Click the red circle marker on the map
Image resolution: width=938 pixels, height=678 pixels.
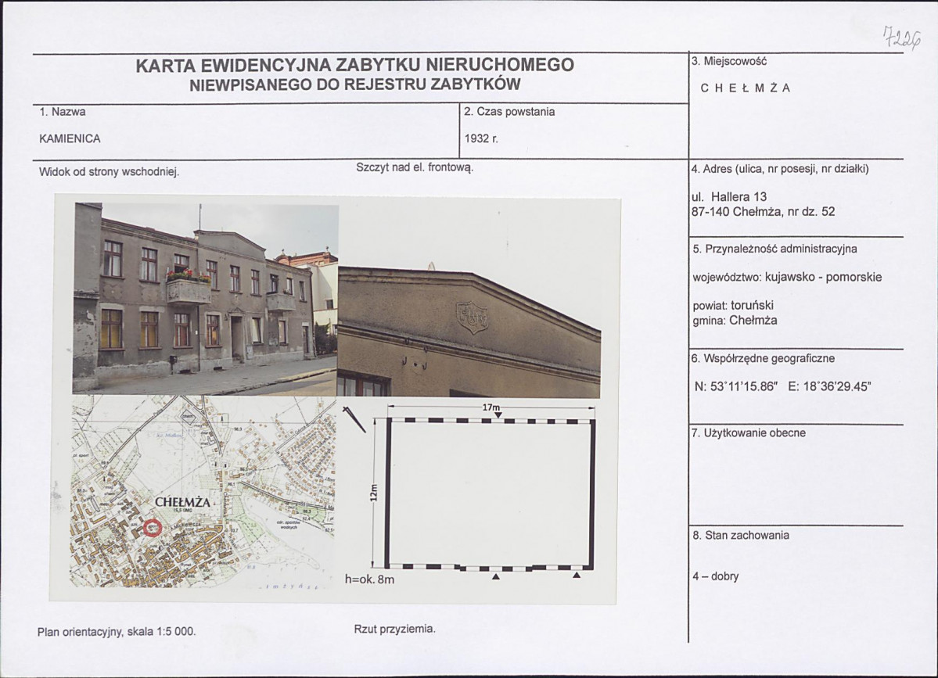tap(153, 528)
